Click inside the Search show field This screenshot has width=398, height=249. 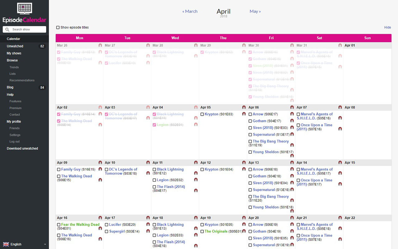click(x=26, y=29)
